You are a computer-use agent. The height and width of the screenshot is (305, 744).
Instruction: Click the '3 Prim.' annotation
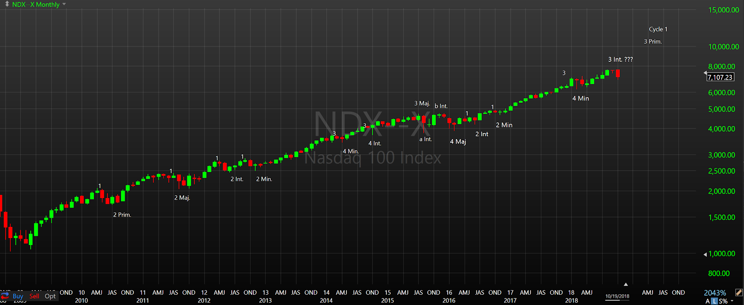click(x=653, y=41)
